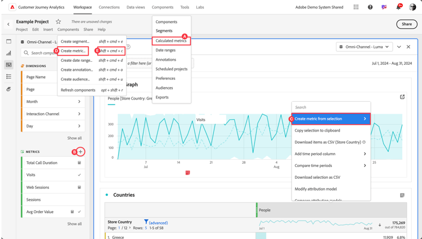Collapse the panel with chevron down
This screenshot has height=239, width=422.
tap(399, 47)
